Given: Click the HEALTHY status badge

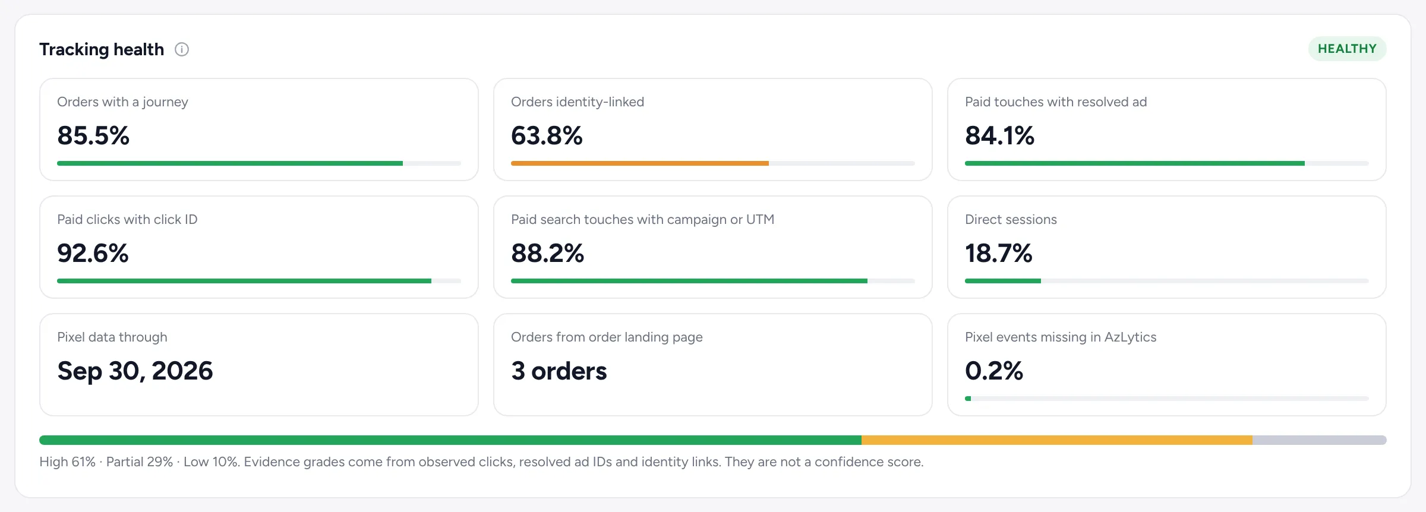Looking at the screenshot, I should (x=1347, y=49).
